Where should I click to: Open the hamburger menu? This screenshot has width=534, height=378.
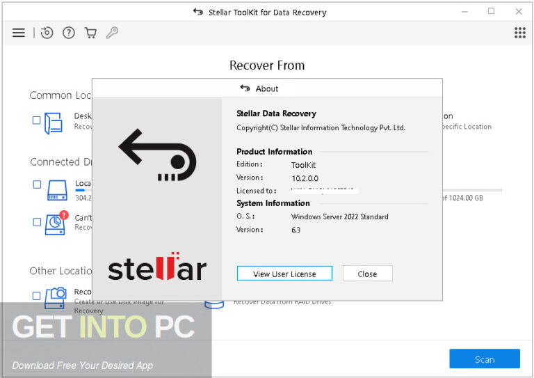[x=19, y=33]
